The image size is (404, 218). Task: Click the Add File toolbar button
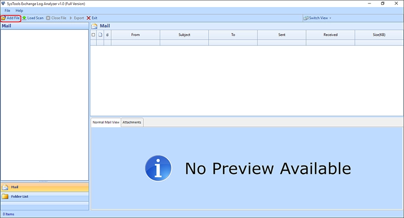pyautogui.click(x=11, y=18)
